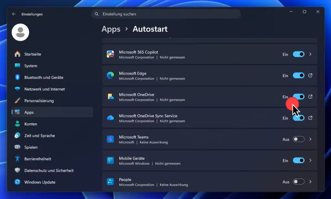331x199 pixels.
Task: Click the Barrierefreiheit accessibility icon
Action: pyautogui.click(x=17, y=159)
